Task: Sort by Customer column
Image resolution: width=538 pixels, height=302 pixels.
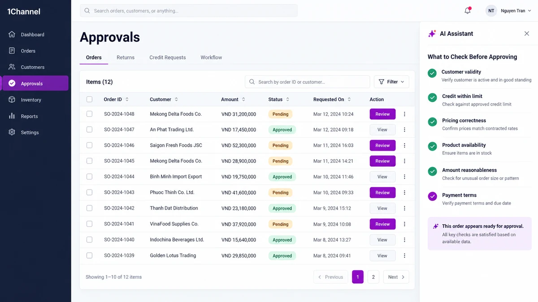Action: click(176, 99)
